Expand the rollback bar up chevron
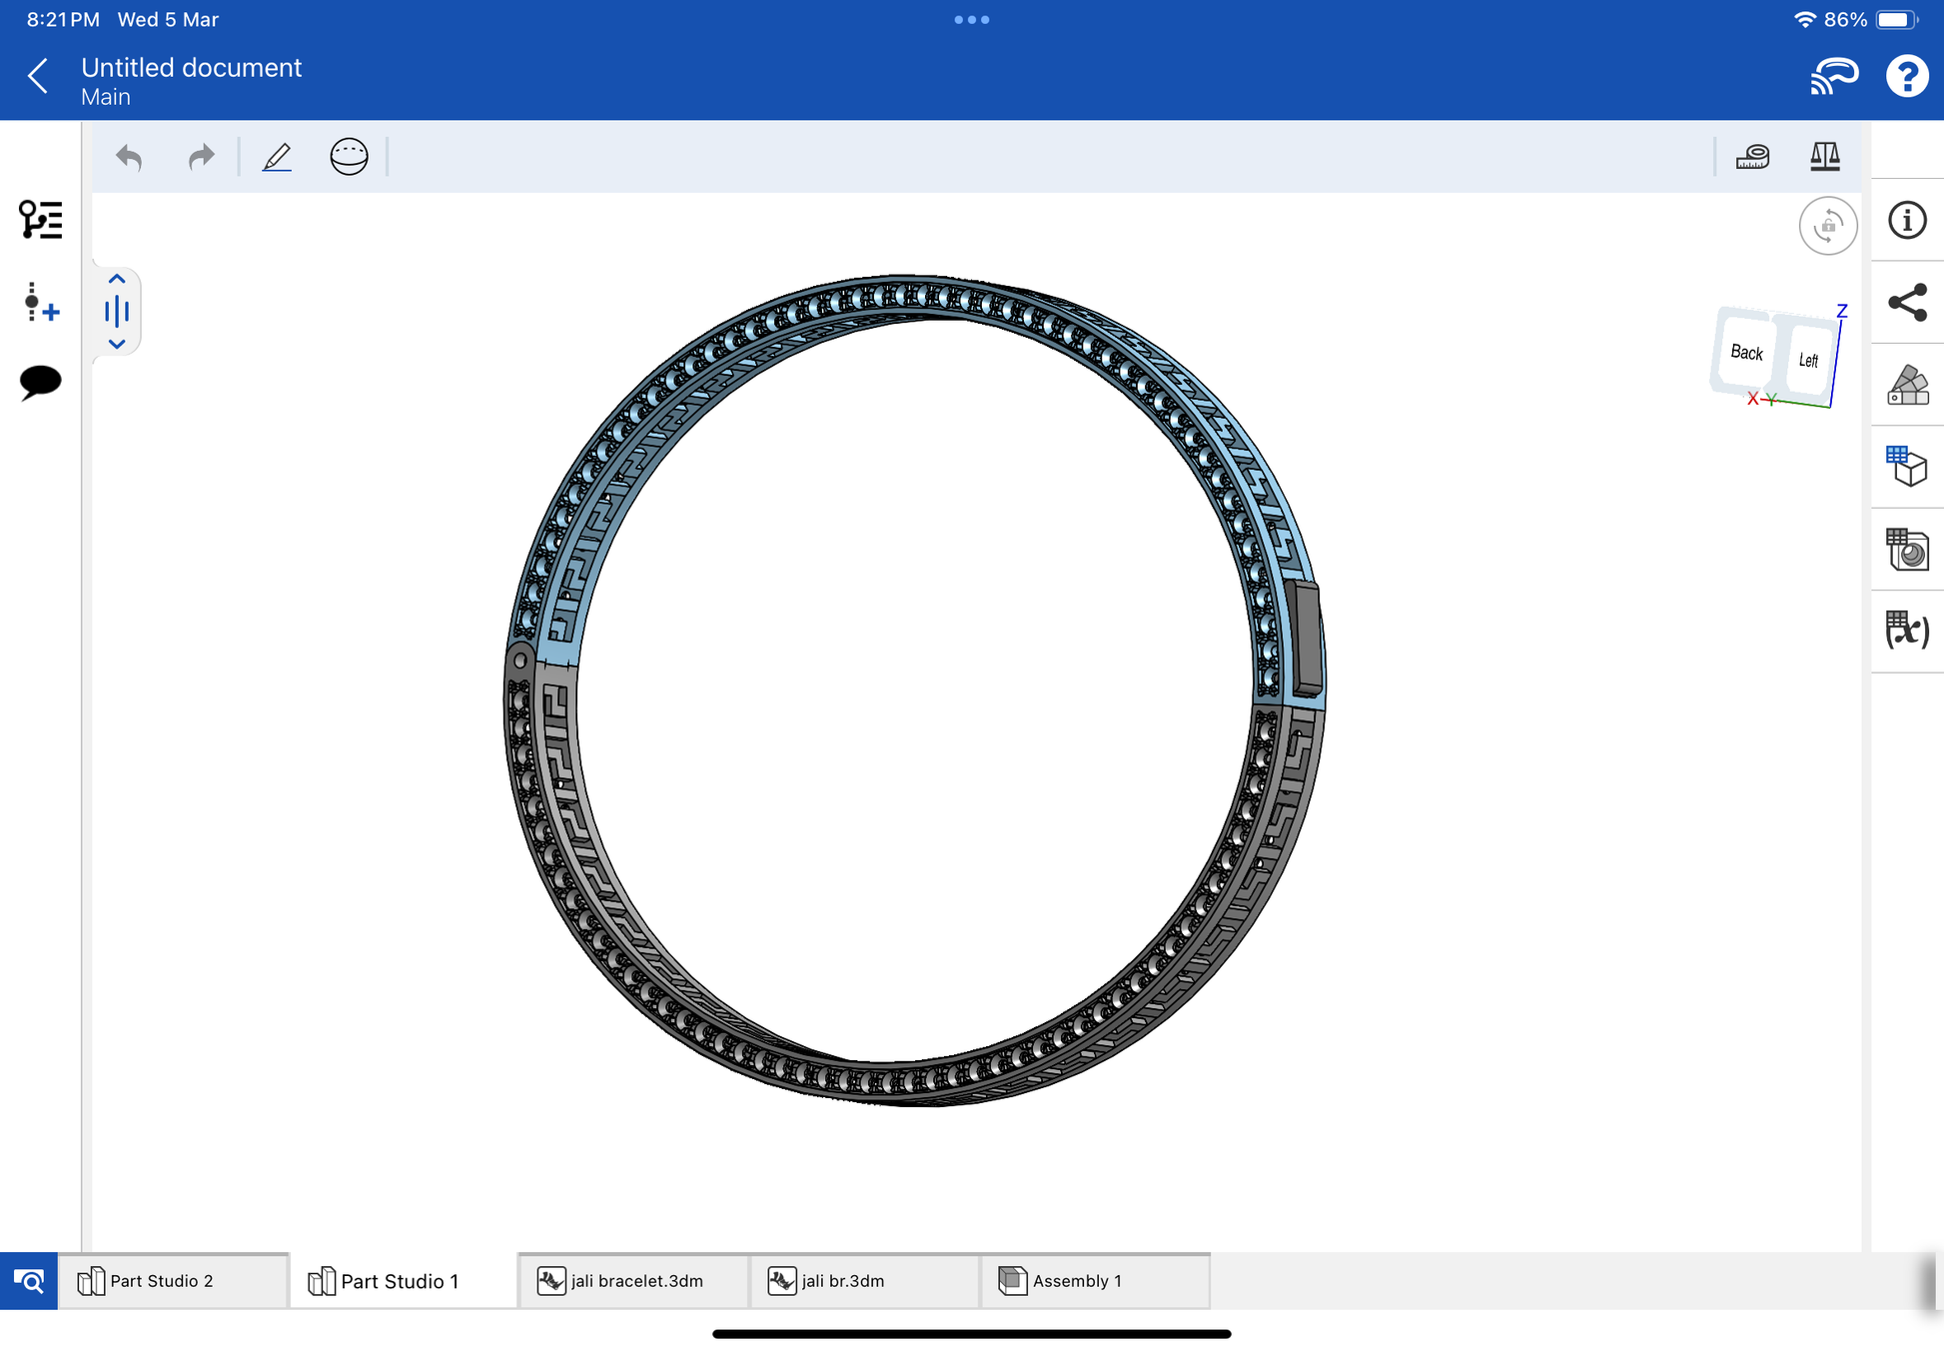The height and width of the screenshot is (1351, 1944). click(x=117, y=280)
